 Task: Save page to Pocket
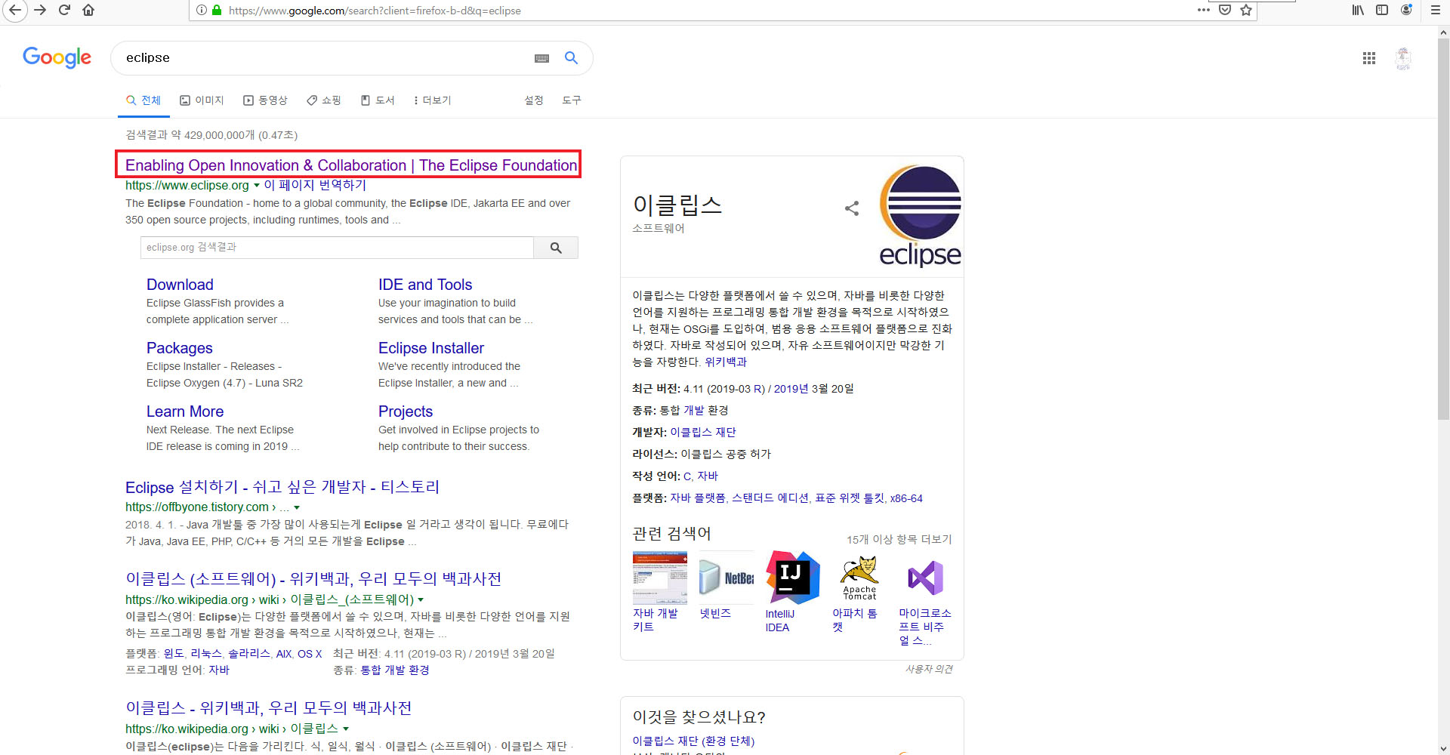click(1225, 10)
